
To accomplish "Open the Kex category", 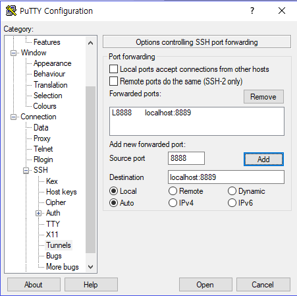I will tap(52, 181).
